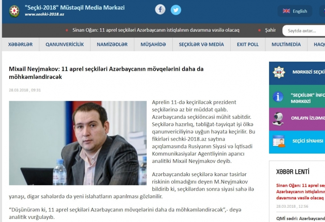Click the Sinan Oğan ticker headline
This screenshot has width=325, height=222.
tap(156, 30)
